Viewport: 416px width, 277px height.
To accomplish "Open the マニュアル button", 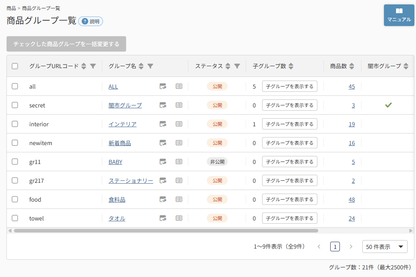I will [399, 15].
